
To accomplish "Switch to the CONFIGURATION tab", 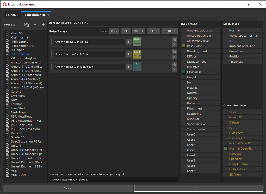I will coord(36,15).
